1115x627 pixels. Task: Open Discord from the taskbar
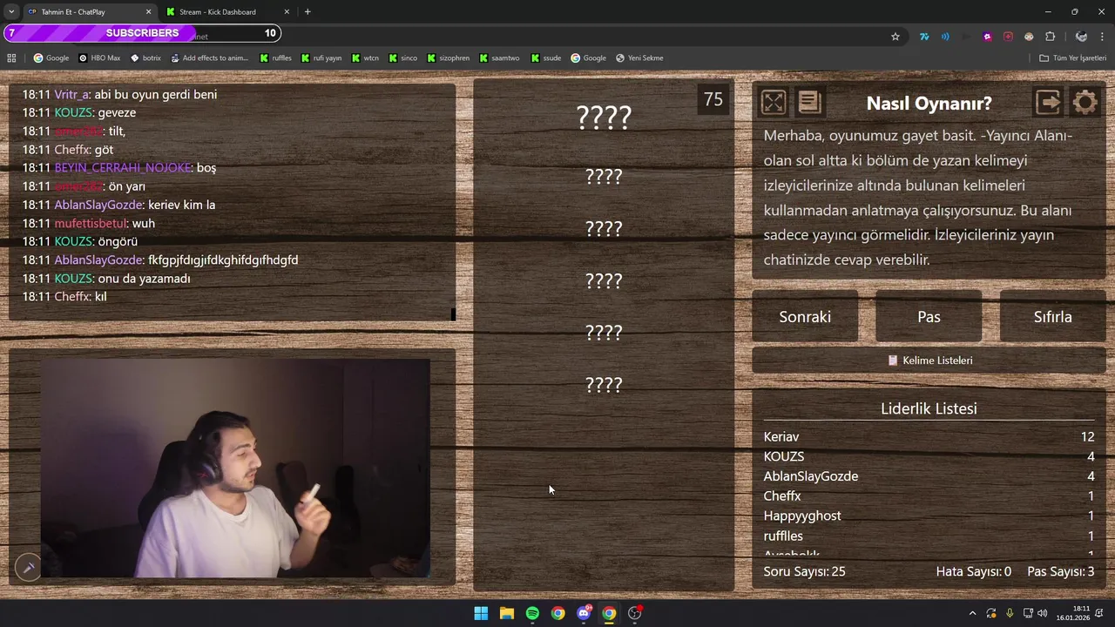click(x=584, y=613)
